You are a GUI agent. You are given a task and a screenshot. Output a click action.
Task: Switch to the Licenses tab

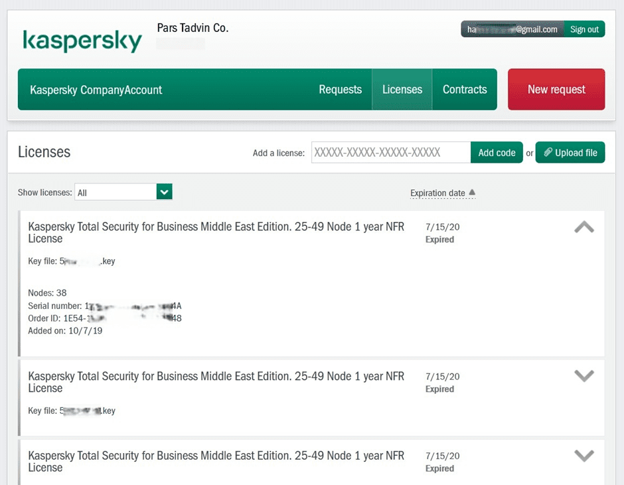click(402, 90)
